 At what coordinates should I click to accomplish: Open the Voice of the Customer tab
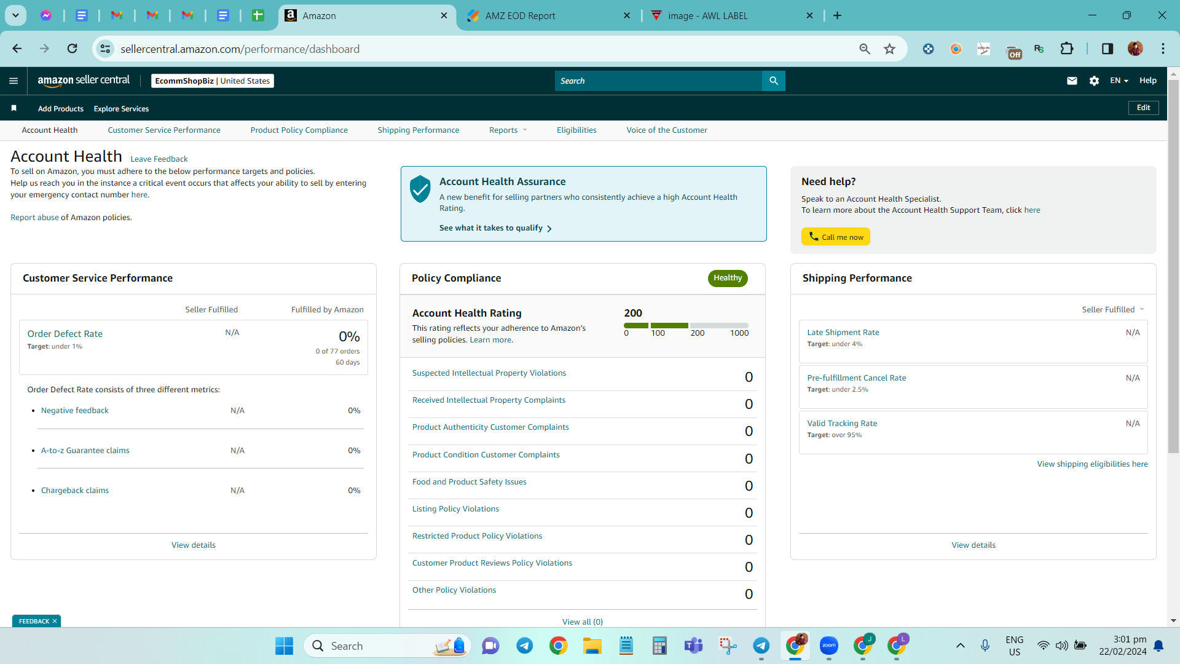click(x=667, y=130)
